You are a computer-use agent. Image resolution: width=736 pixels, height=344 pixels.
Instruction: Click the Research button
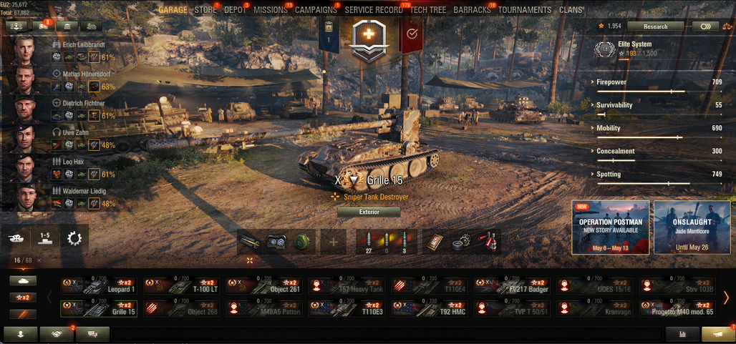pos(655,26)
